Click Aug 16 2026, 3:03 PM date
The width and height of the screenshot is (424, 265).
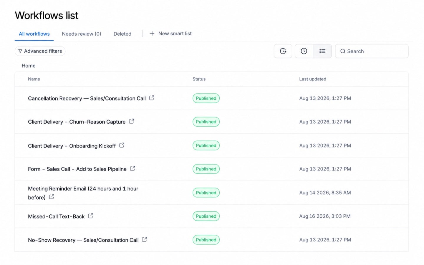pyautogui.click(x=325, y=216)
